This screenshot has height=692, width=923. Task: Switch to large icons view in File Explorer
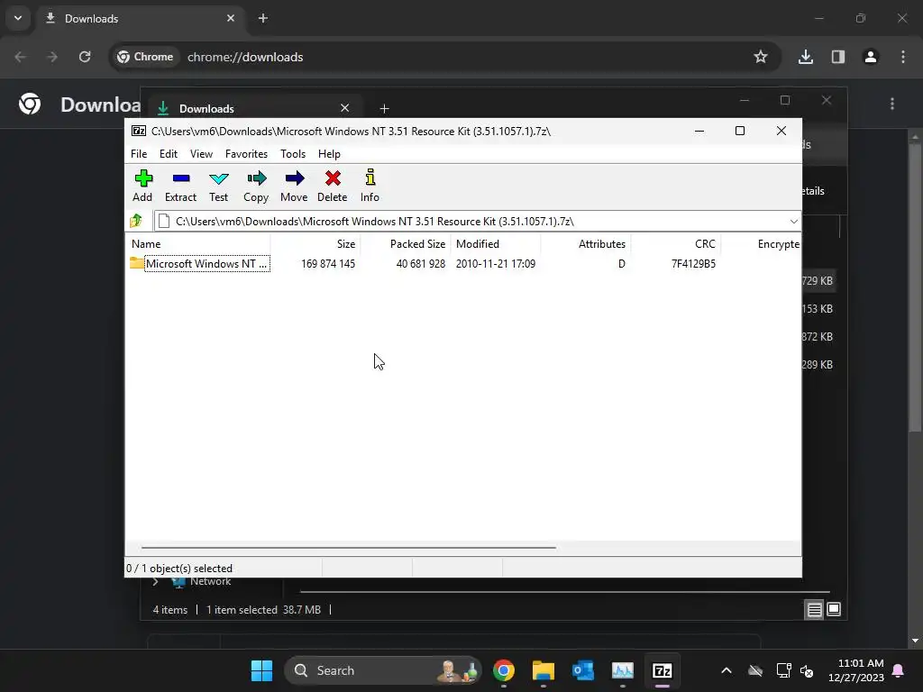click(834, 610)
